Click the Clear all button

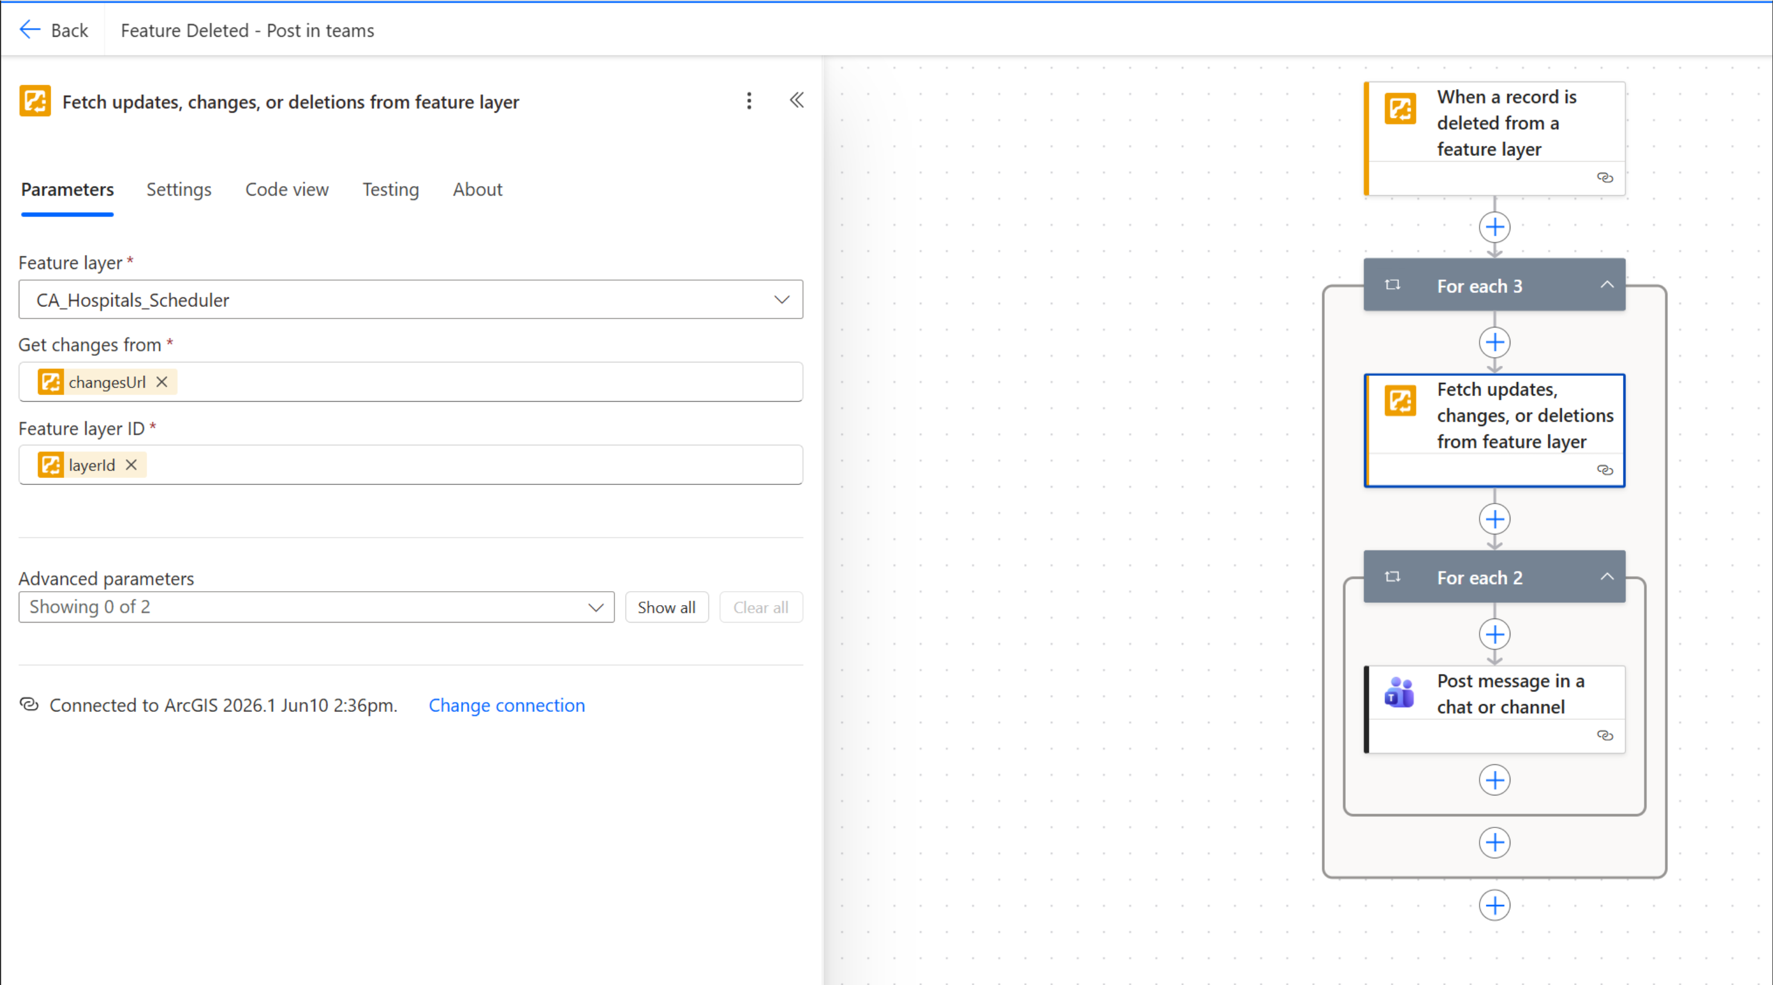pyautogui.click(x=760, y=607)
